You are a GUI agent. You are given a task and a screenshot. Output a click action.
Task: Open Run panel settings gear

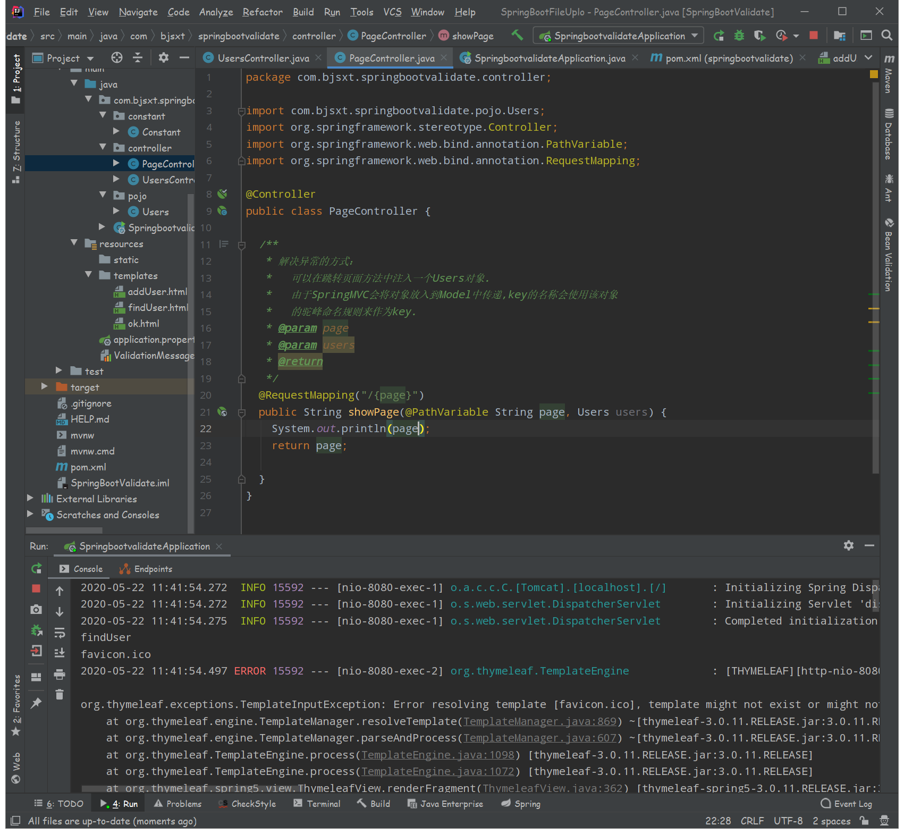[x=849, y=545]
